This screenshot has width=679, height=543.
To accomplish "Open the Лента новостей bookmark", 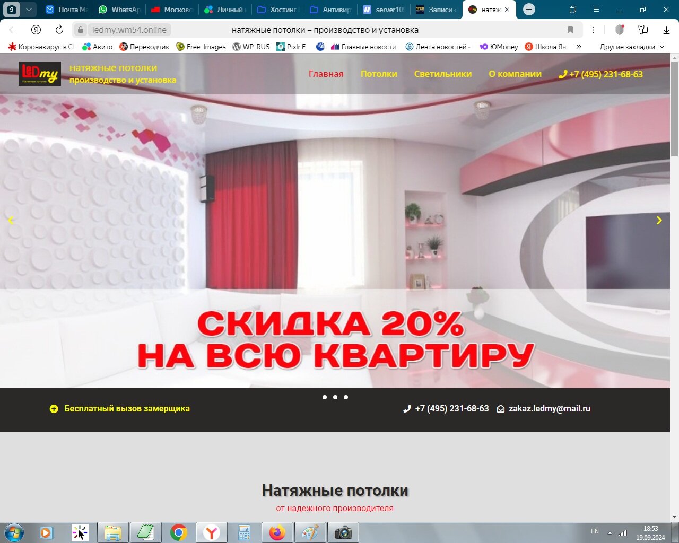I will (x=438, y=47).
